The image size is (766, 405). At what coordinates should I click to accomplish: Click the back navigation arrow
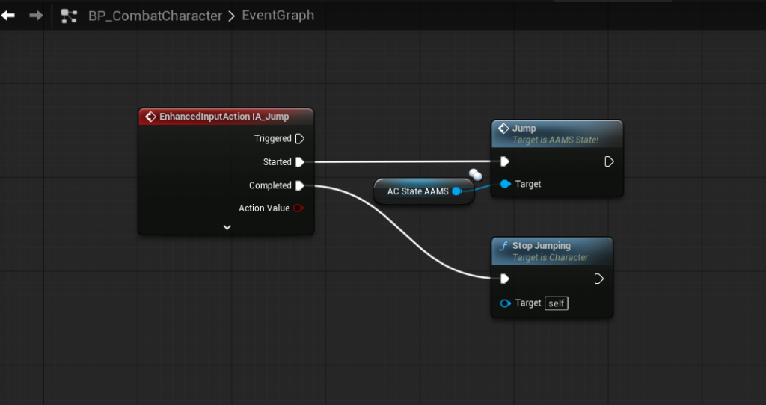tap(8, 15)
